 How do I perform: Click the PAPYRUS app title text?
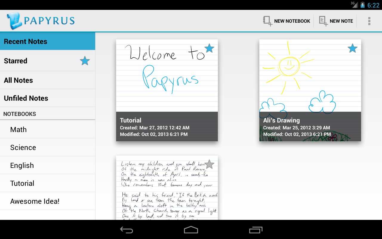(x=50, y=21)
